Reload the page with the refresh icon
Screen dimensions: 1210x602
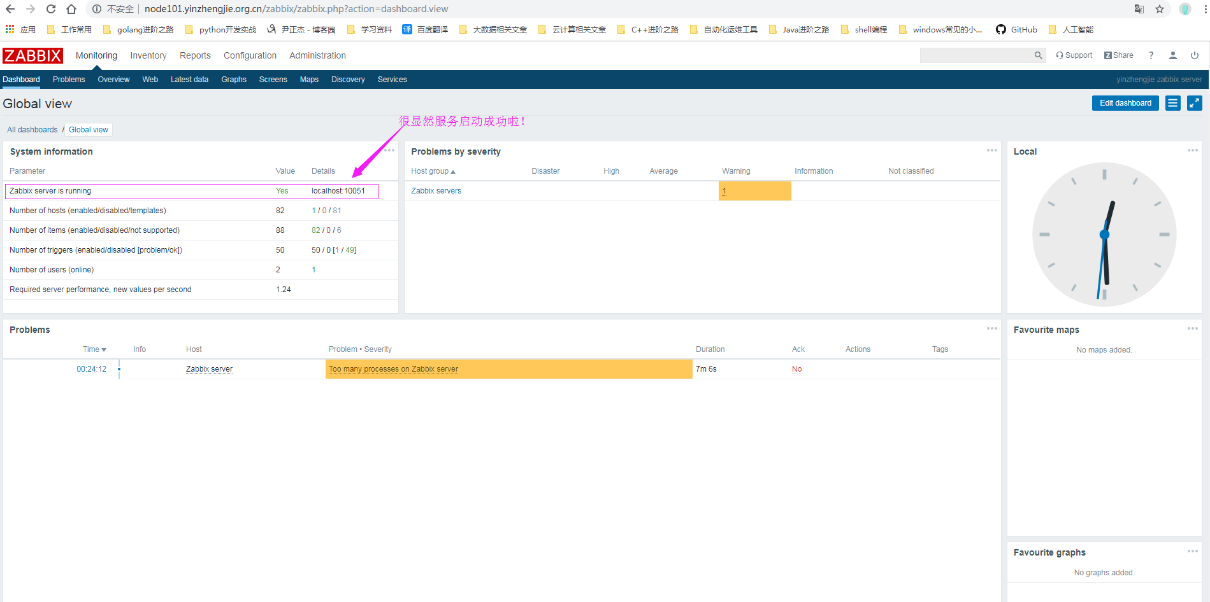click(x=51, y=9)
